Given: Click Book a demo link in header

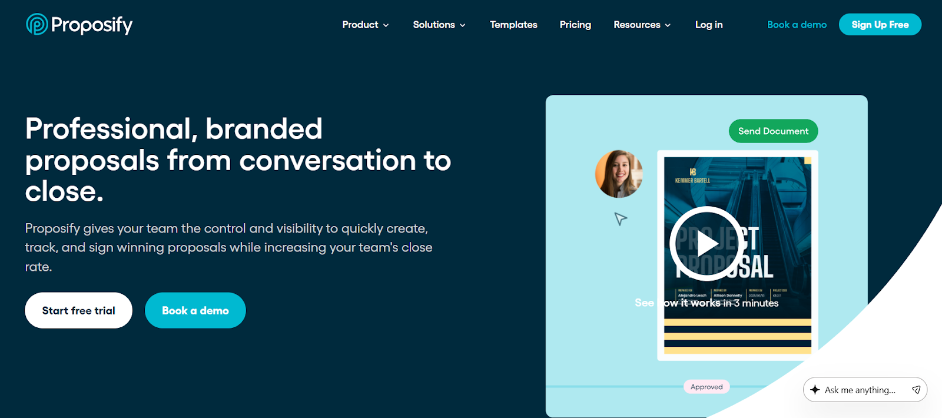Looking at the screenshot, I should tap(797, 25).
